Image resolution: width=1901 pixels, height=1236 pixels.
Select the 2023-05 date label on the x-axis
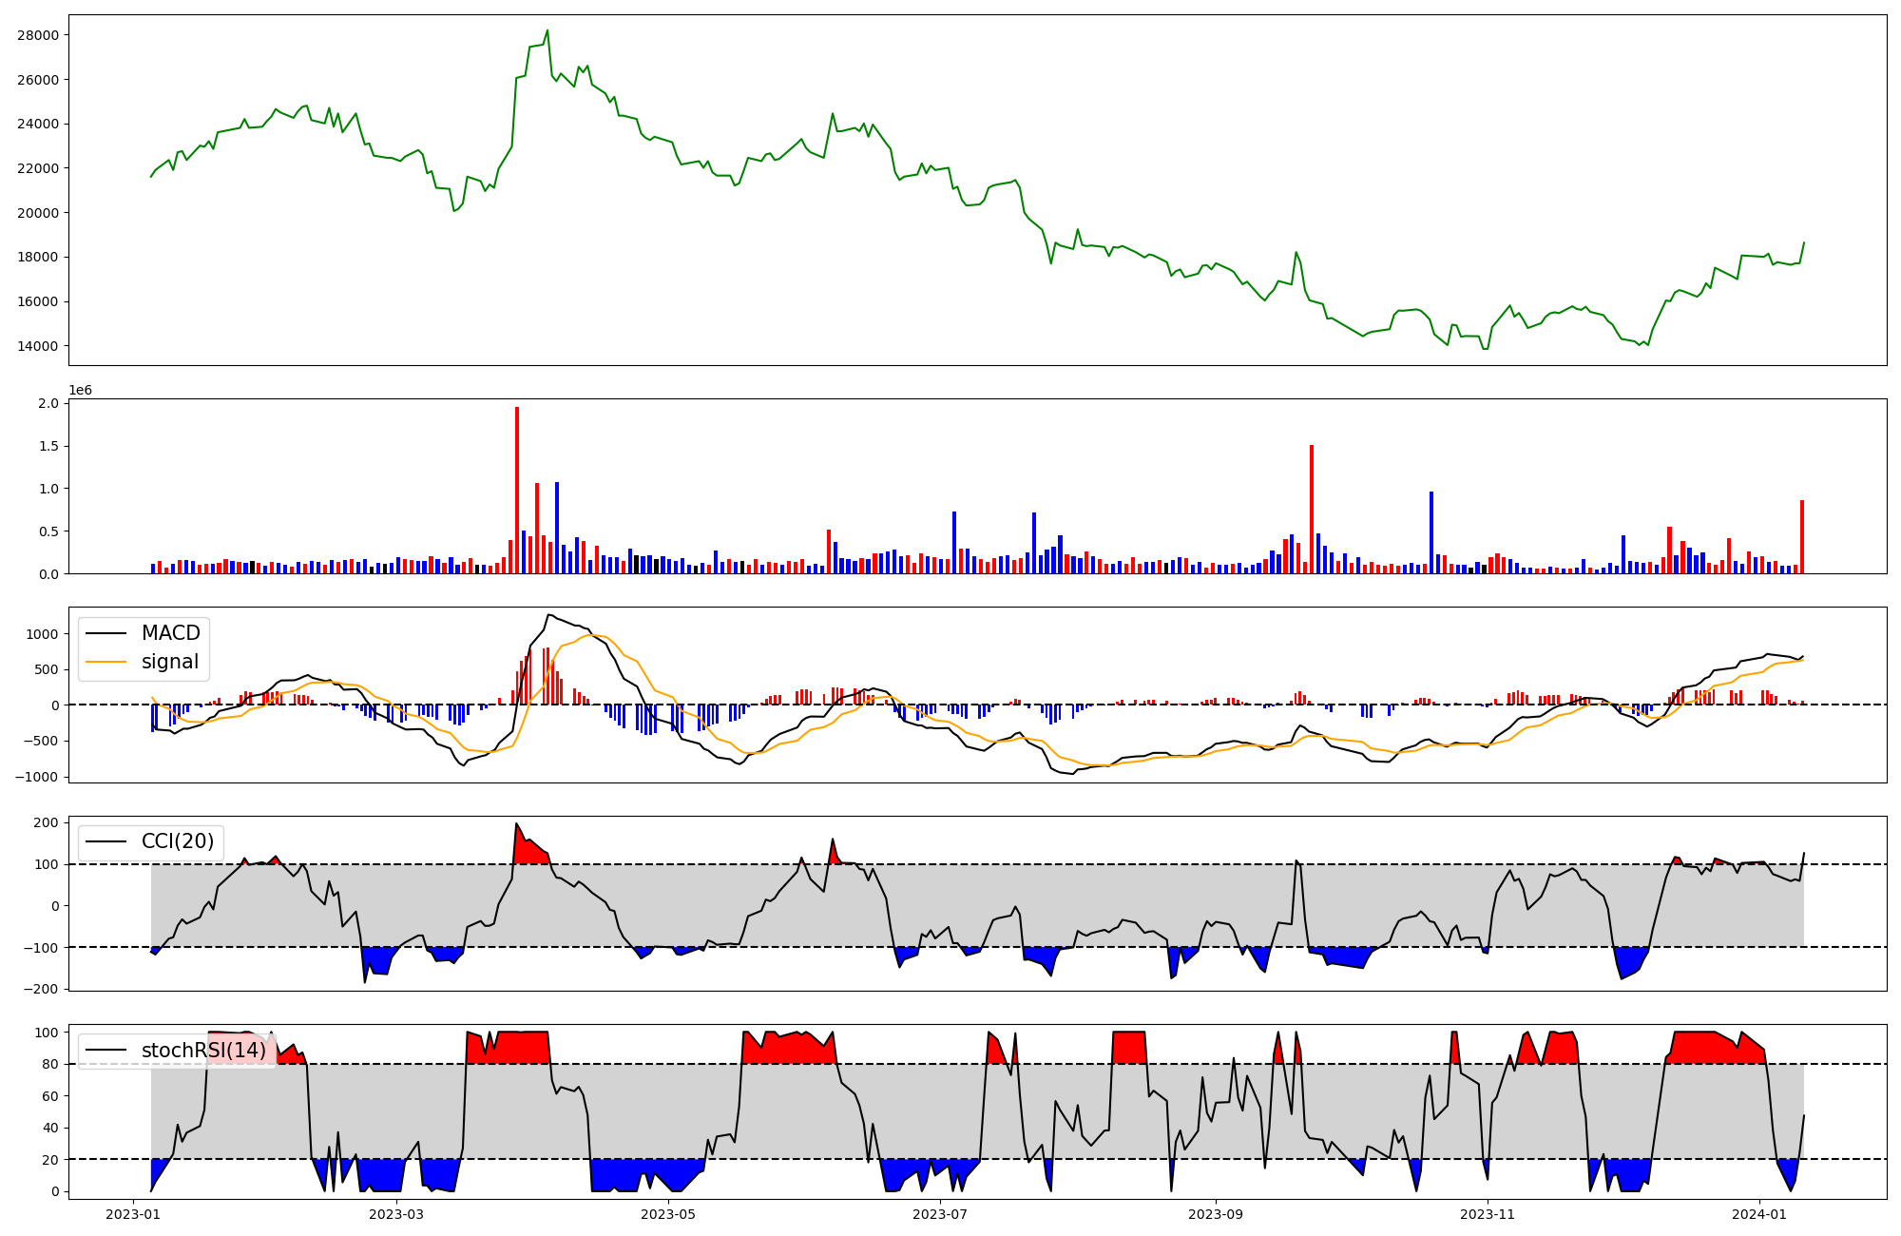click(668, 1214)
